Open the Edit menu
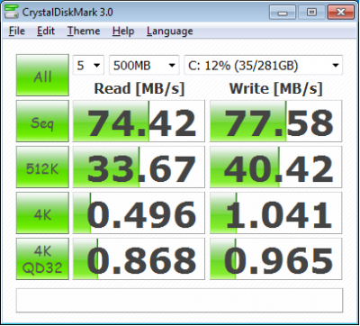The height and width of the screenshot is (326, 360). point(46,31)
